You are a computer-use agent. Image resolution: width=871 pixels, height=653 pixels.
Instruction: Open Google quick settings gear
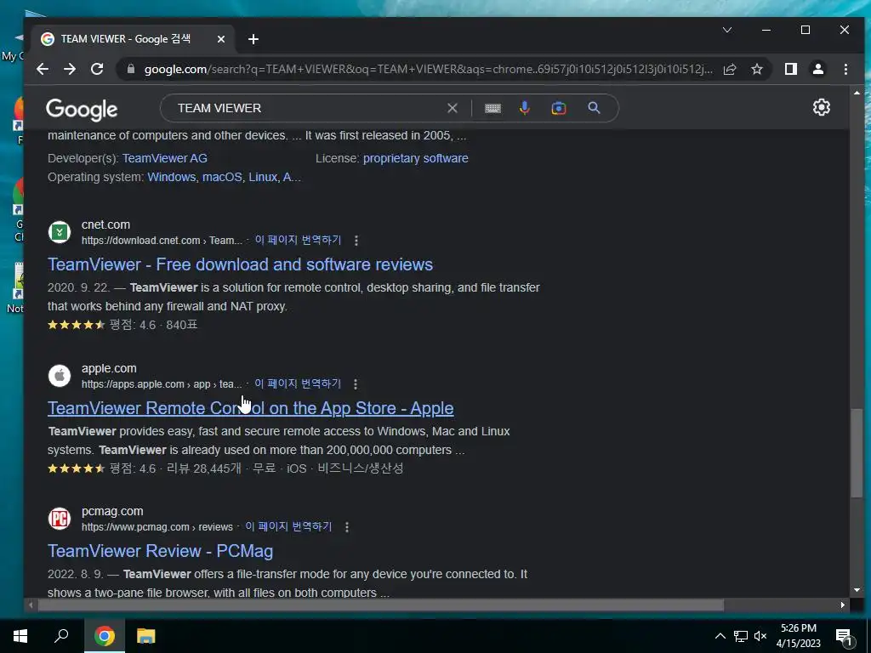pyautogui.click(x=821, y=107)
